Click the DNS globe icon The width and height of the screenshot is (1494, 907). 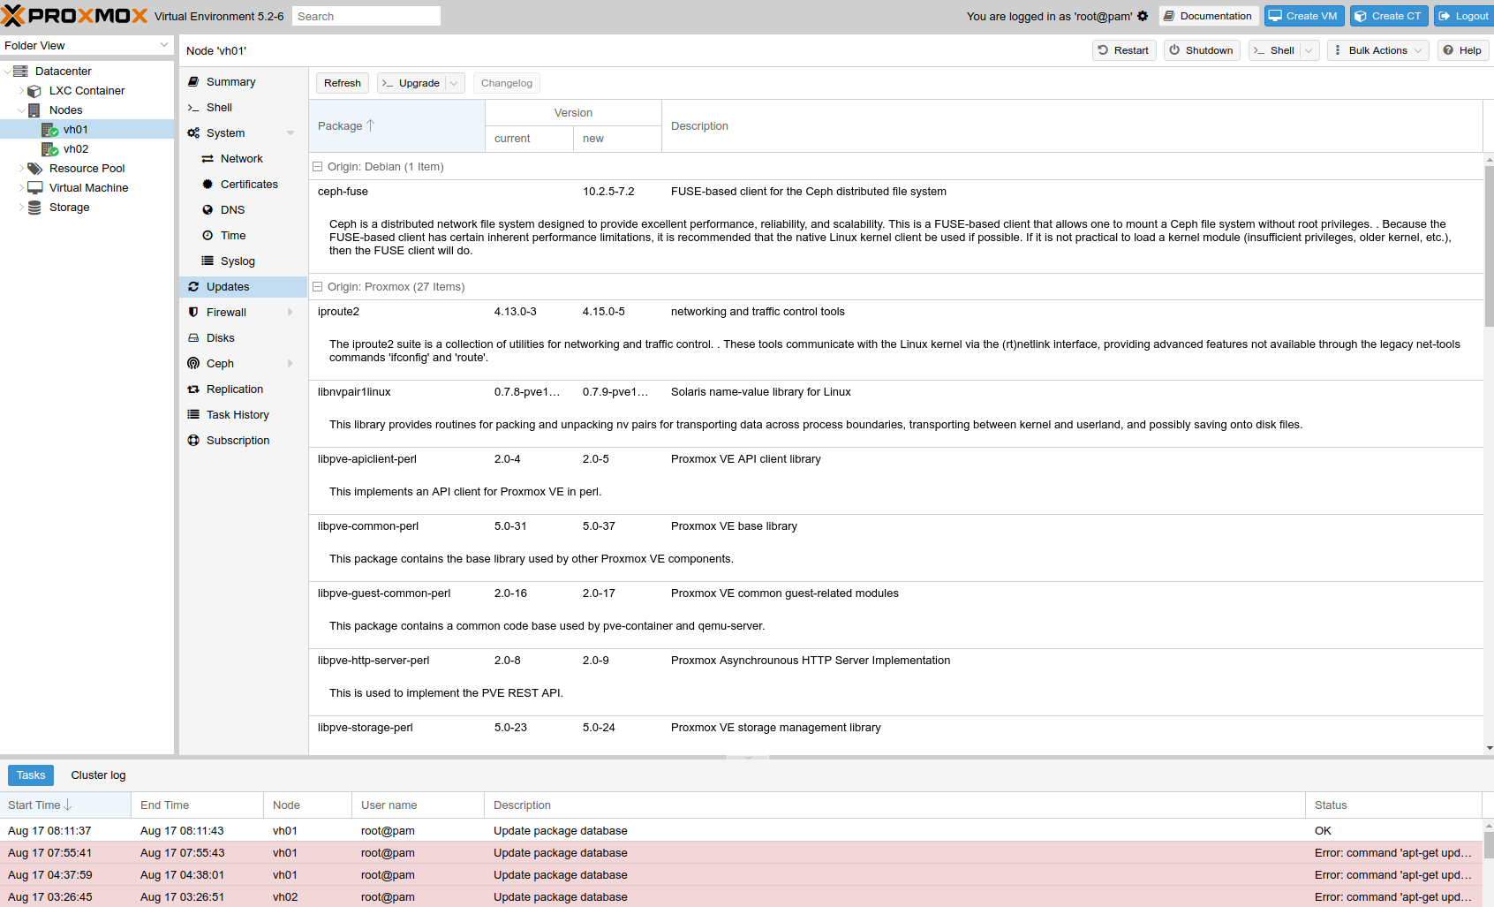click(207, 209)
